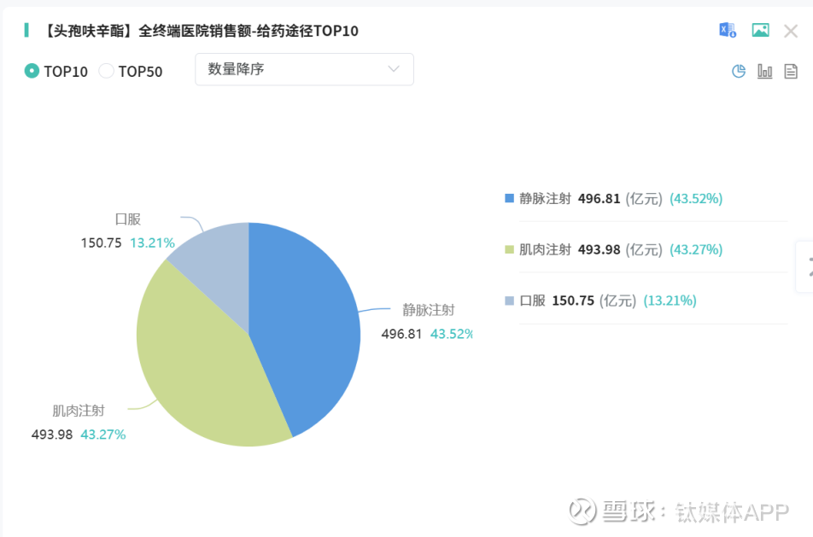Screen dimensions: 813x537
Task: Click 肌肉注射 legend entry text
Action: (545, 250)
